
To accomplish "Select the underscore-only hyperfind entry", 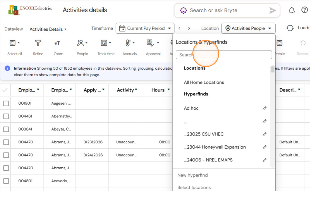I will [x=185, y=123].
